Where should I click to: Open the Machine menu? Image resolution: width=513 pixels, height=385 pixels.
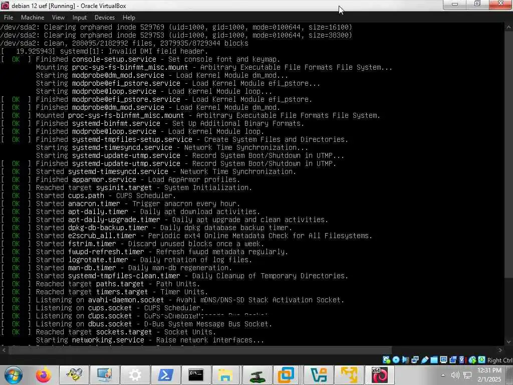[33, 18]
